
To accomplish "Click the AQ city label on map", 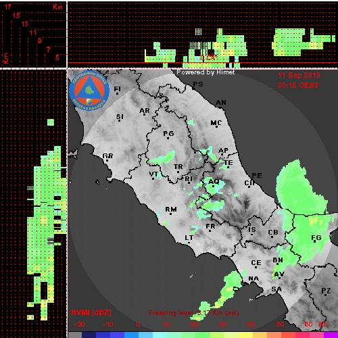I will [214, 181].
